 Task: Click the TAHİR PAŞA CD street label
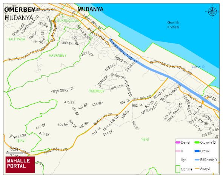pos(174,112)
